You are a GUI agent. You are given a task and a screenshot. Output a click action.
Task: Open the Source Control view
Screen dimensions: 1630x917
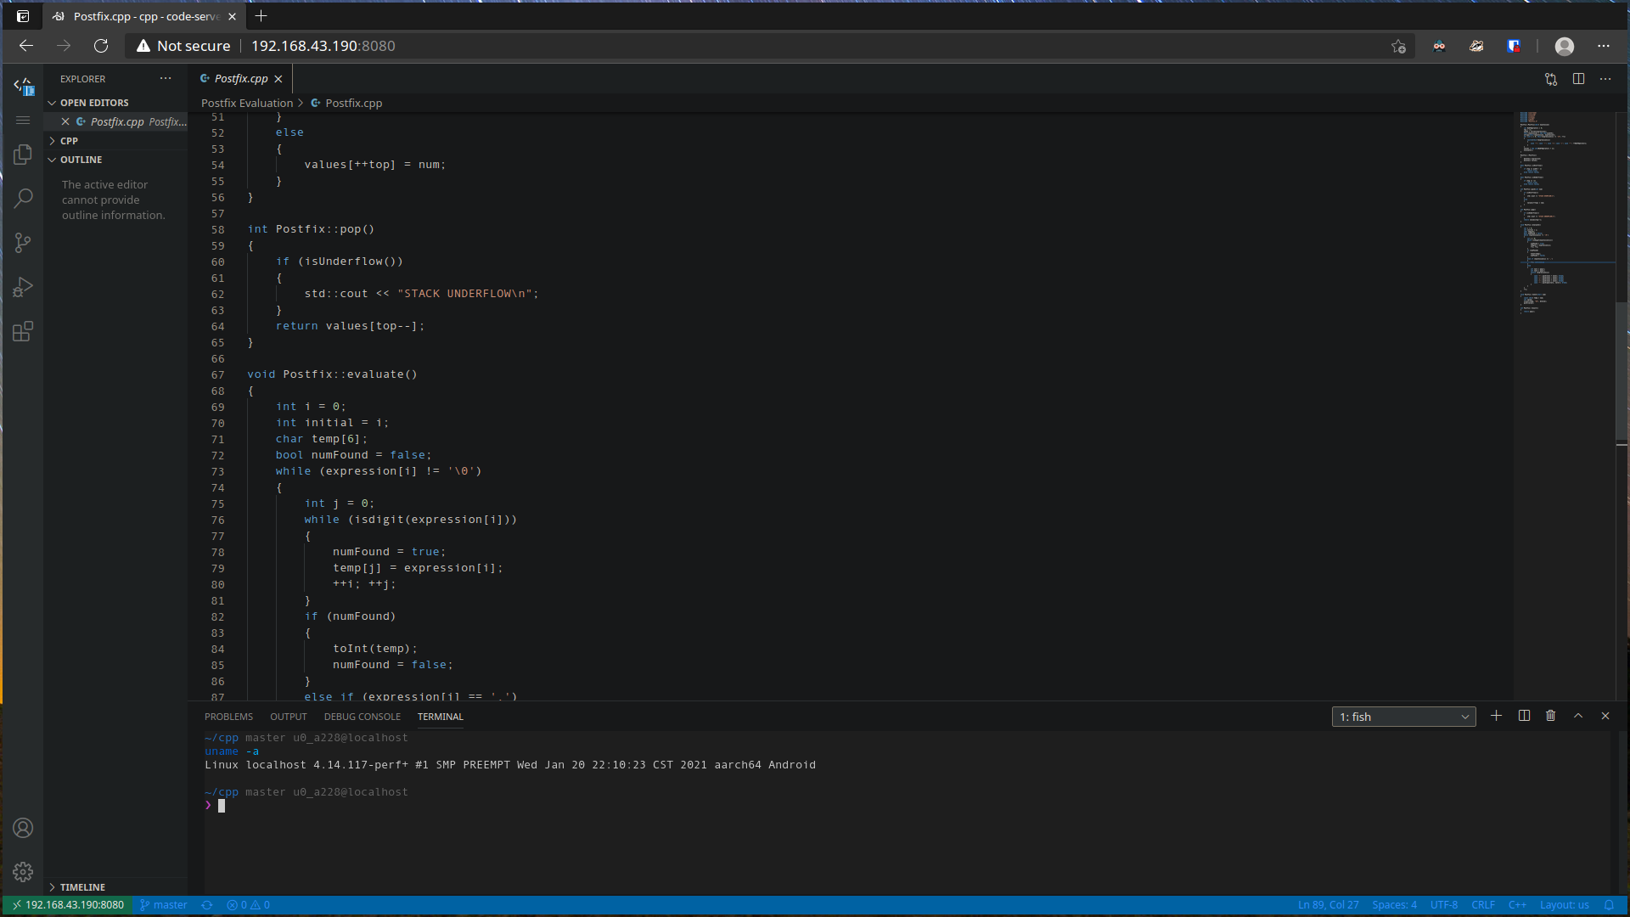click(x=23, y=243)
